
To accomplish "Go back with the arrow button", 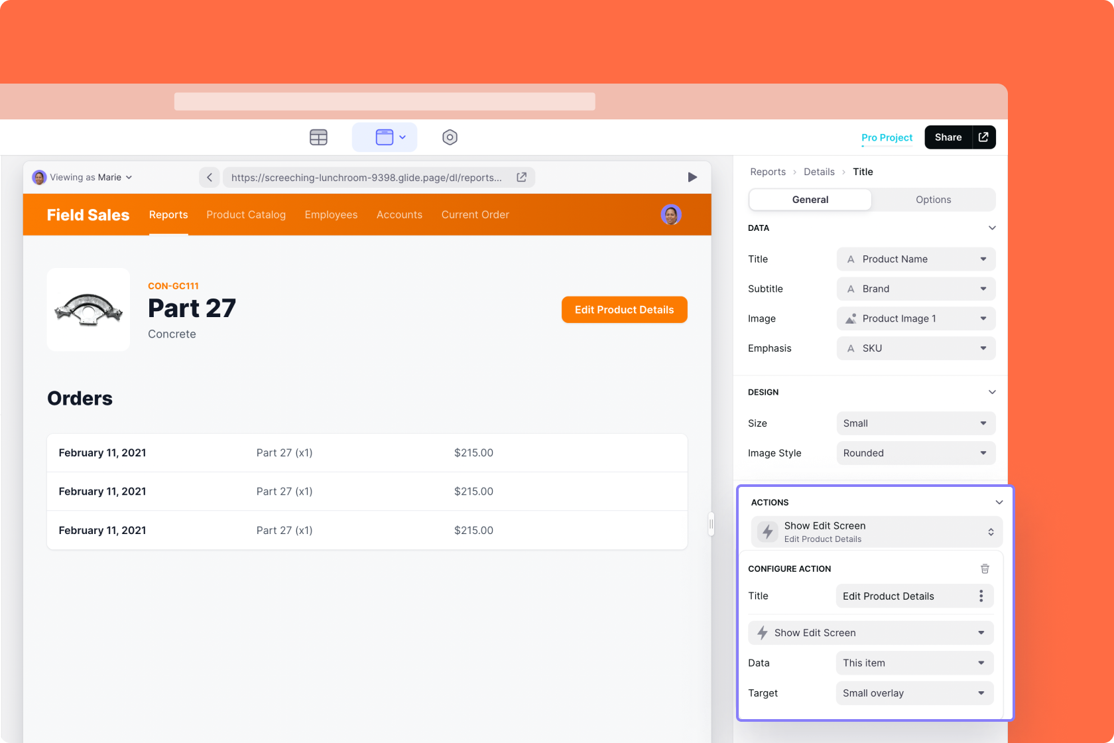I will [210, 177].
